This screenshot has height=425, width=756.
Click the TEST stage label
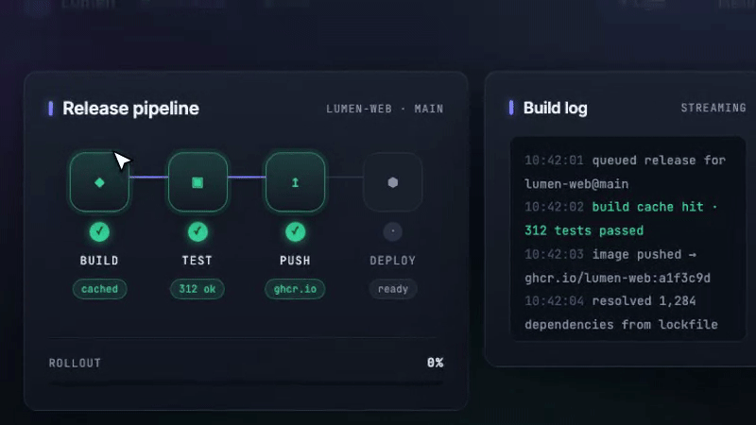click(x=198, y=261)
